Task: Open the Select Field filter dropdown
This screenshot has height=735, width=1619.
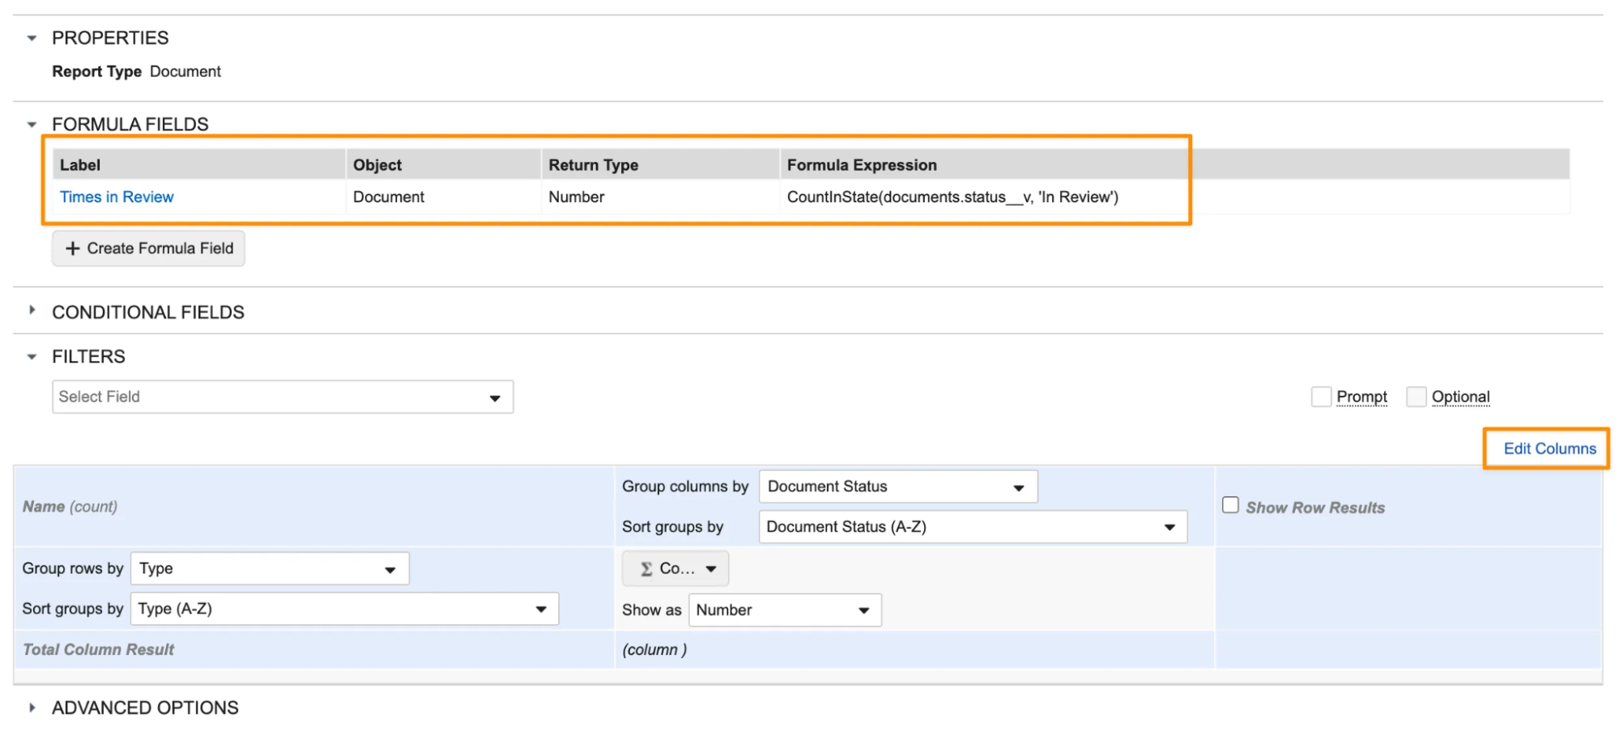Action: [x=282, y=397]
